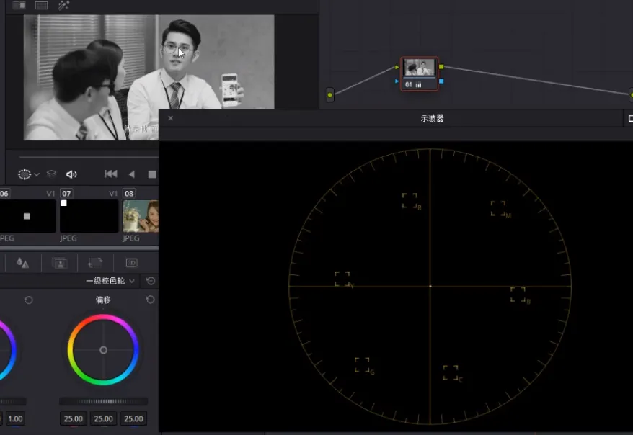Screen dimensions: 633x435
Task: Click the viewer scrub bar below image
Action: pos(88,157)
